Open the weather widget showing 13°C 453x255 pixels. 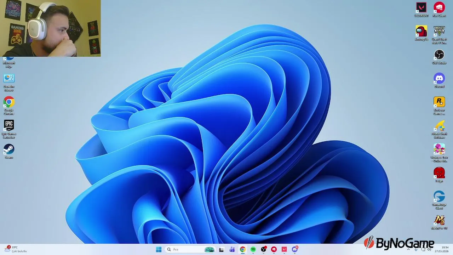point(16,249)
